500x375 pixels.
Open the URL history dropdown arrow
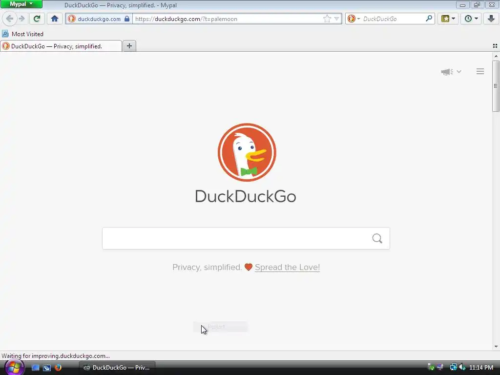(x=337, y=19)
